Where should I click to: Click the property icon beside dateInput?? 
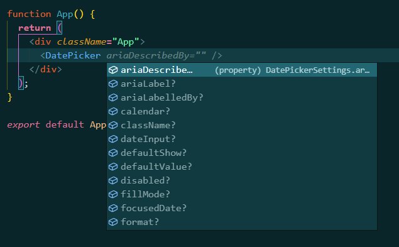pos(113,139)
